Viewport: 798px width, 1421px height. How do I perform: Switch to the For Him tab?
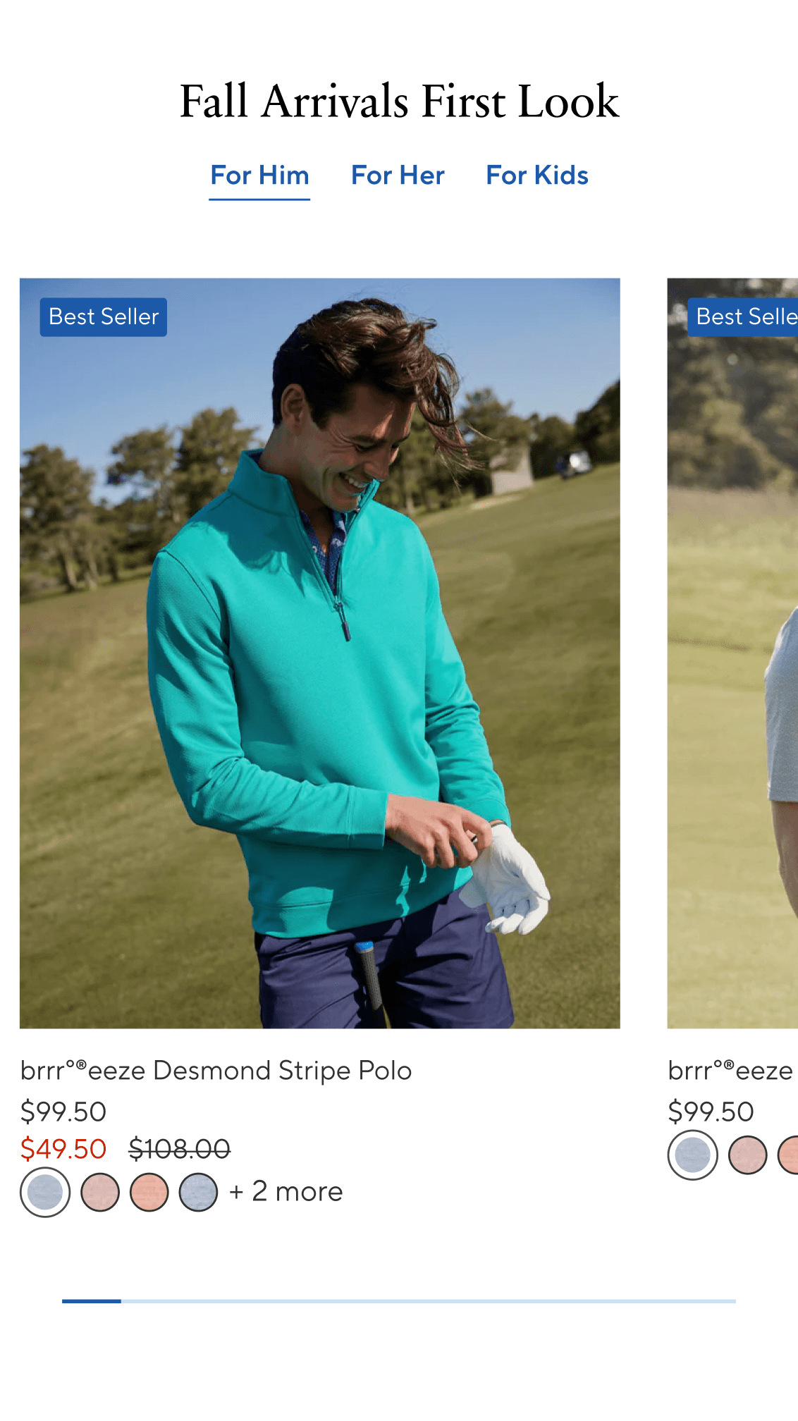[259, 176]
